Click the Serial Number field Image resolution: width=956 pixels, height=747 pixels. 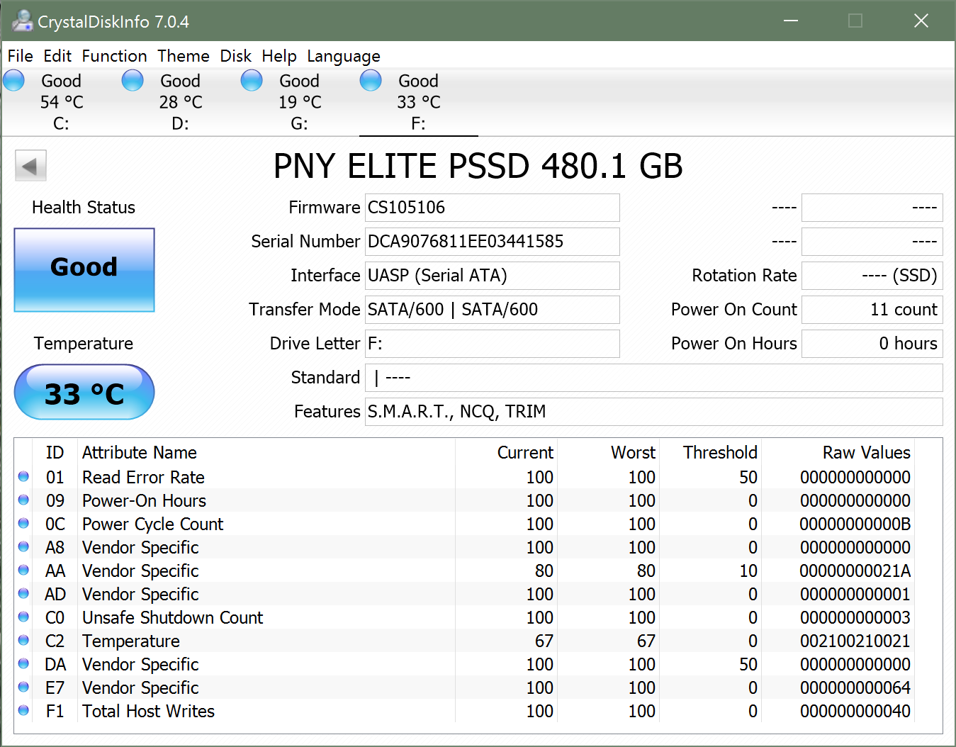492,242
